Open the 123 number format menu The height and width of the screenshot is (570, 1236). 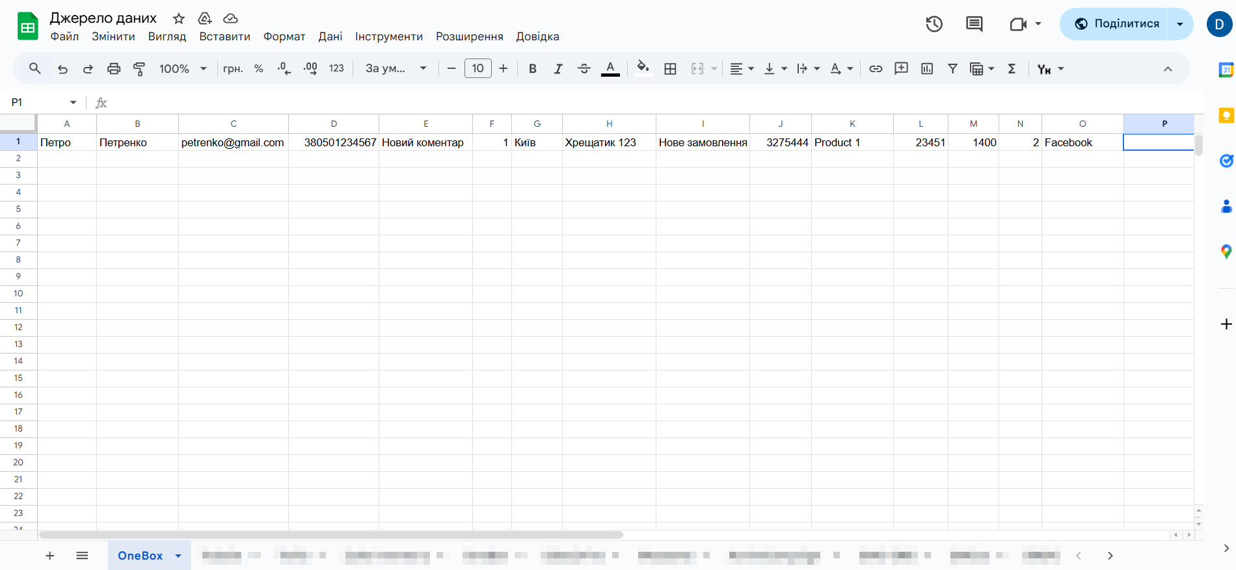[x=336, y=68]
